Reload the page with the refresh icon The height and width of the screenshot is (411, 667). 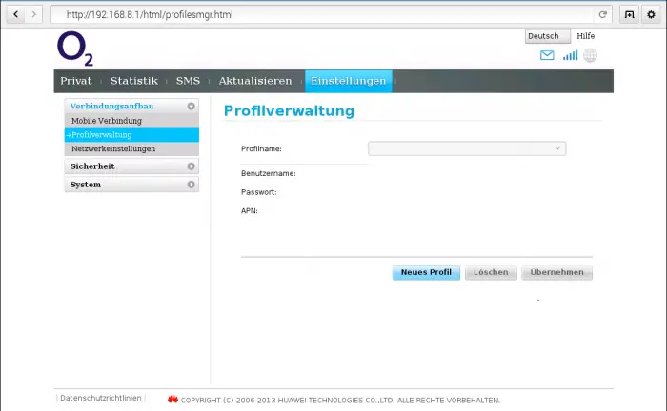[602, 15]
